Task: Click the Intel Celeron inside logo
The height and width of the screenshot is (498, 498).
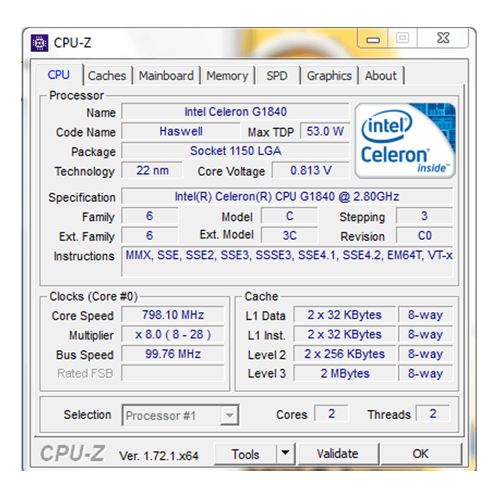Action: coord(406,140)
